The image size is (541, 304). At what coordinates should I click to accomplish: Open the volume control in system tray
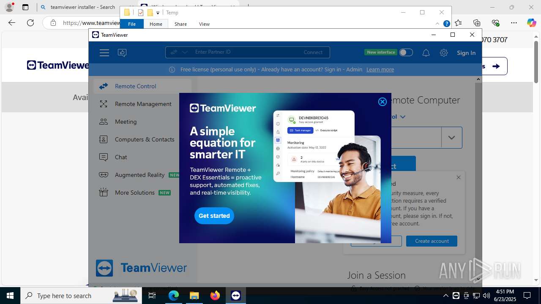(x=486, y=296)
